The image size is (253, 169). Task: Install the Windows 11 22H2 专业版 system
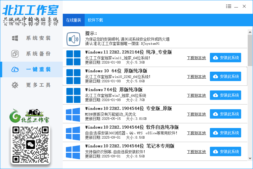(x=226, y=58)
